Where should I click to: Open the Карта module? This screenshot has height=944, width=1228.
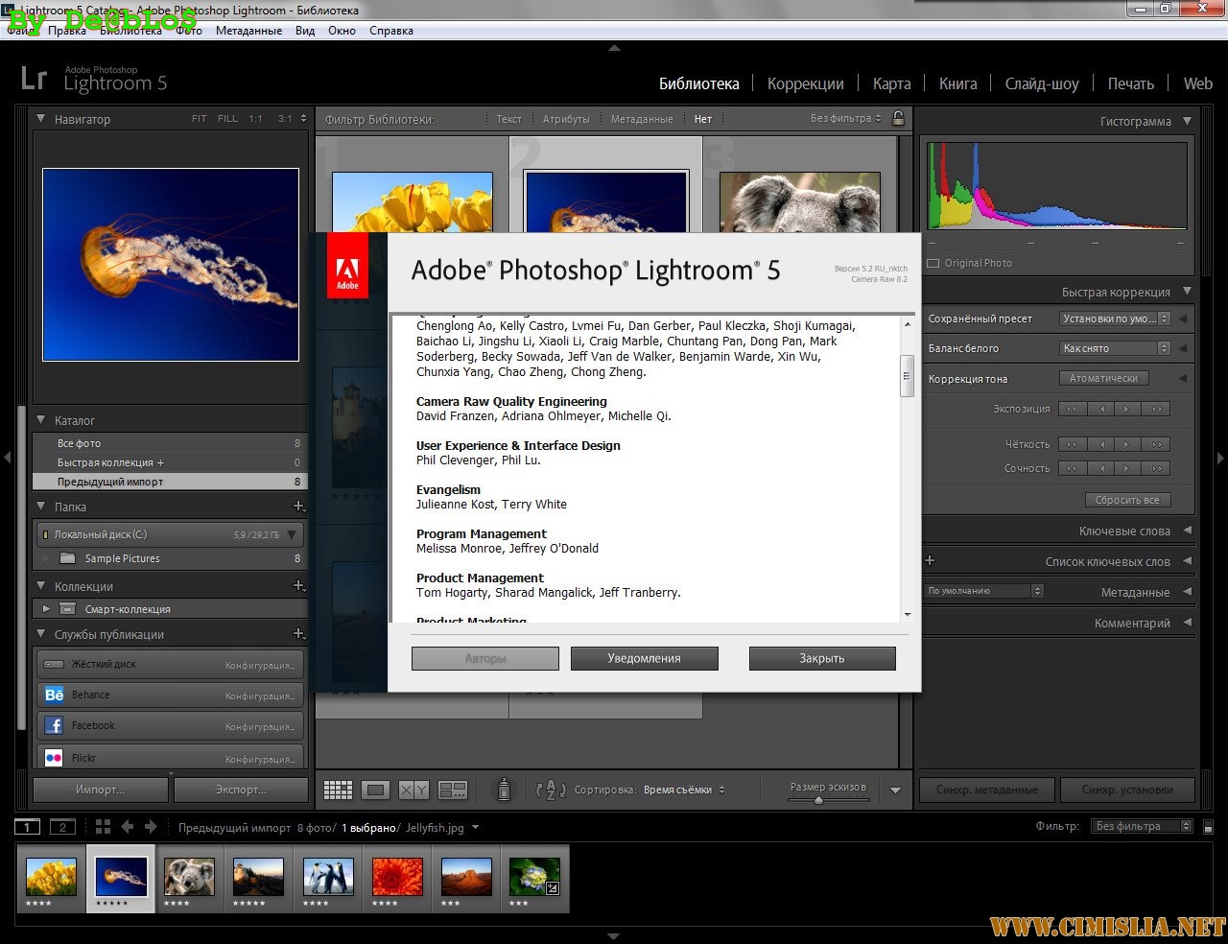pyautogui.click(x=891, y=83)
